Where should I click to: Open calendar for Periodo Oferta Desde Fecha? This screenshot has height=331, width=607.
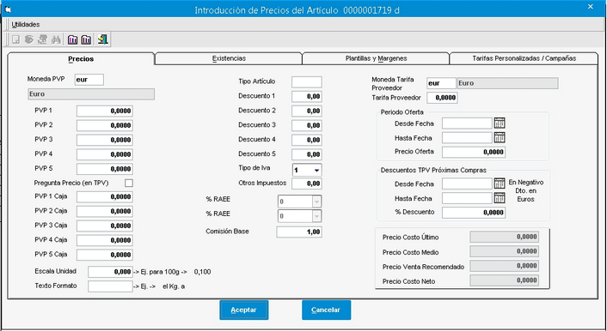(500, 123)
